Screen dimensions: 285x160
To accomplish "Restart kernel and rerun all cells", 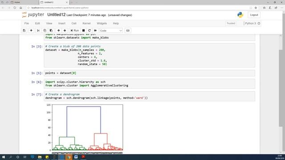I will point(95,31).
